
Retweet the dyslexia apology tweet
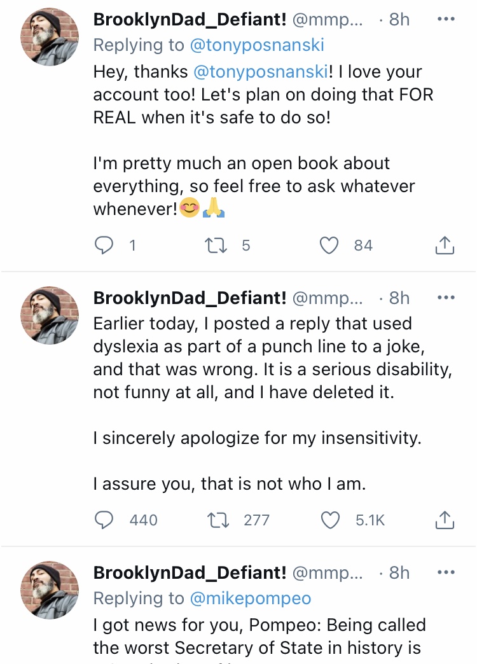click(x=218, y=520)
